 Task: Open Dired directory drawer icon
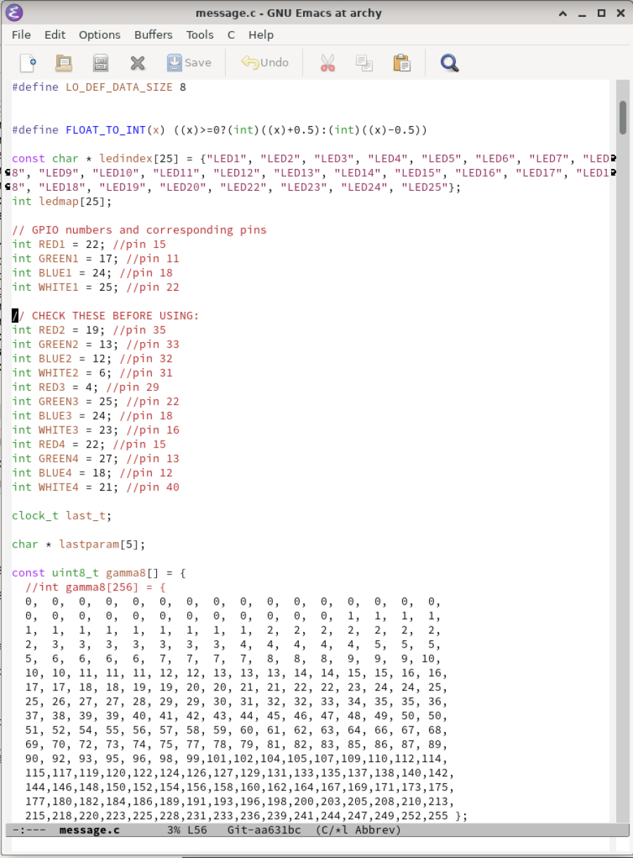tap(101, 63)
